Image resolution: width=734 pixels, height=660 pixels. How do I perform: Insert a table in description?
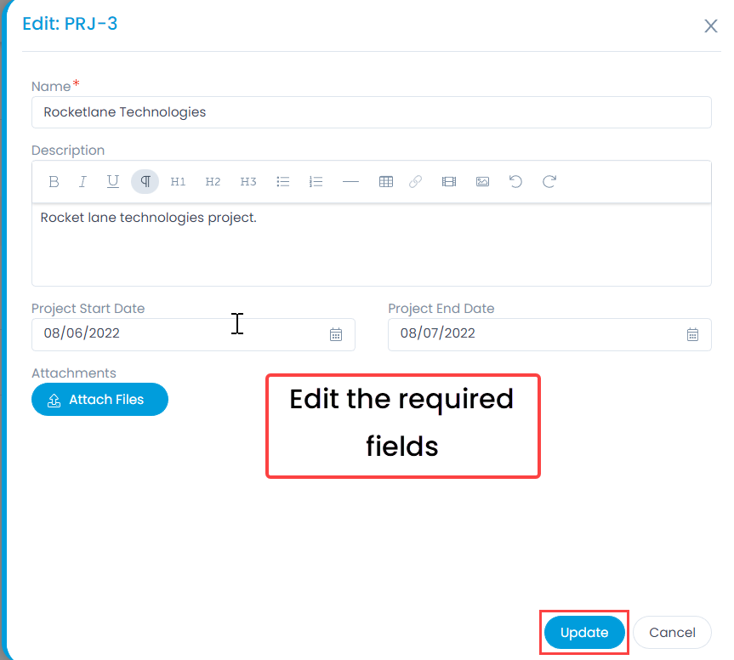click(386, 182)
